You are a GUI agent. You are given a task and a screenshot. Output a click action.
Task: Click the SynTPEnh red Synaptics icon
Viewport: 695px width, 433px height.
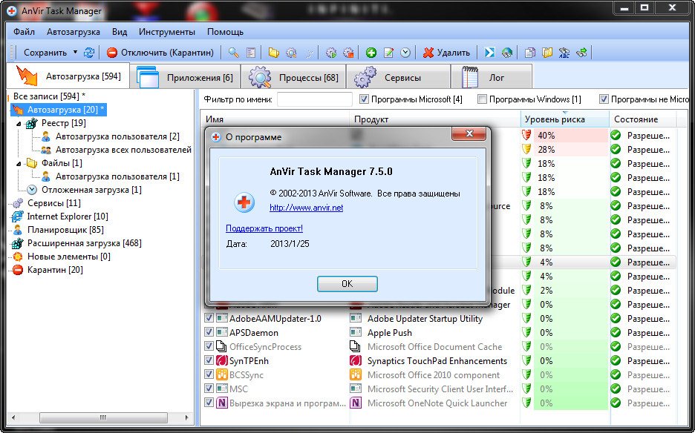(x=221, y=361)
